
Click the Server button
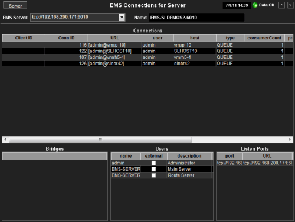click(x=15, y=5)
